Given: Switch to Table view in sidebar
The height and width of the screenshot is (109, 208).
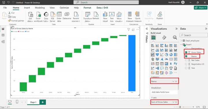Looking at the screenshot, I should click(3, 35).
